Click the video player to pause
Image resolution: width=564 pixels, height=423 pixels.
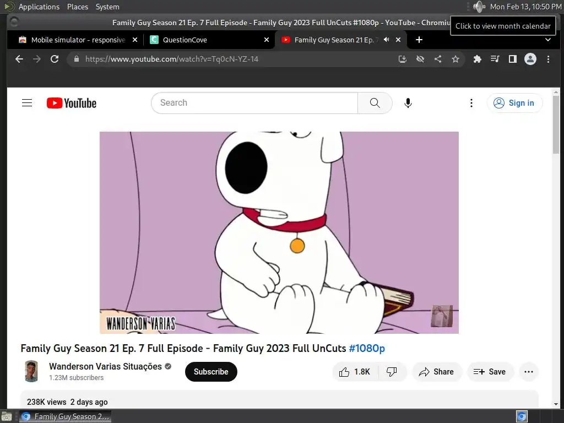coord(279,232)
